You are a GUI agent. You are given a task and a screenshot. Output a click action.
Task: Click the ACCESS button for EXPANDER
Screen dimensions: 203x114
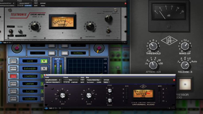click(13, 68)
